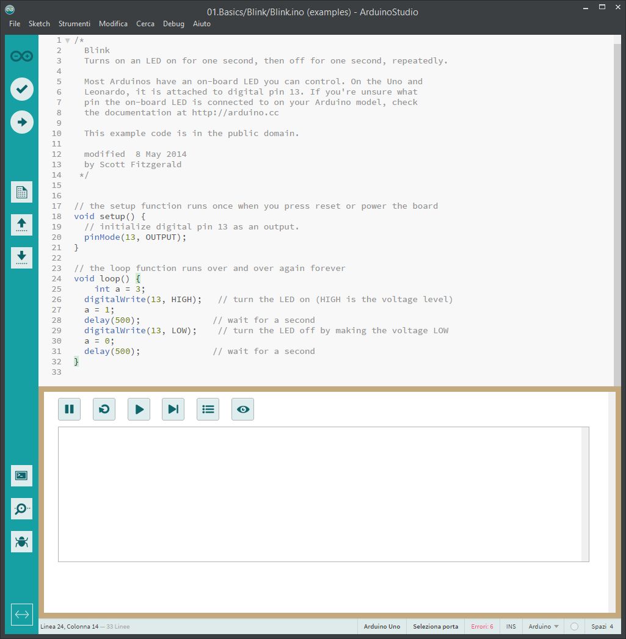
Task: Open the Debug menu
Action: click(x=173, y=24)
